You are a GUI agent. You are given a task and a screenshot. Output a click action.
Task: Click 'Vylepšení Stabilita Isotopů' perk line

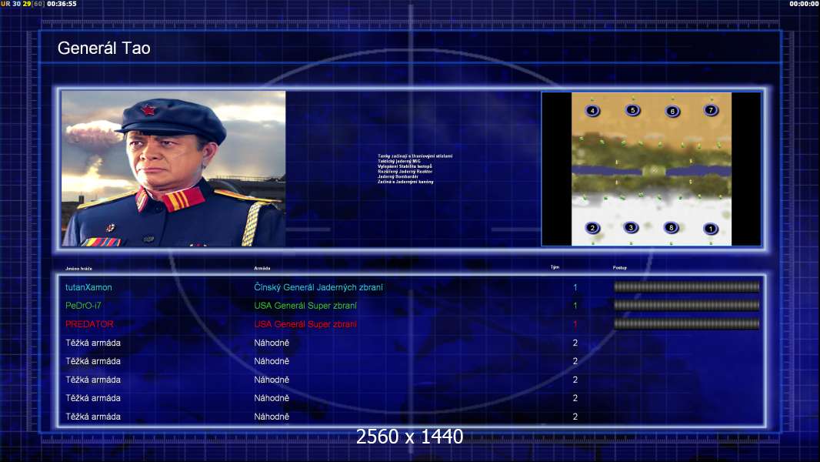point(405,166)
